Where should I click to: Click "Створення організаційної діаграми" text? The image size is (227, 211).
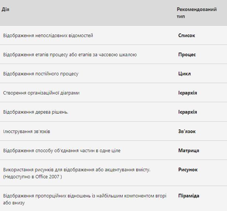click(41, 93)
